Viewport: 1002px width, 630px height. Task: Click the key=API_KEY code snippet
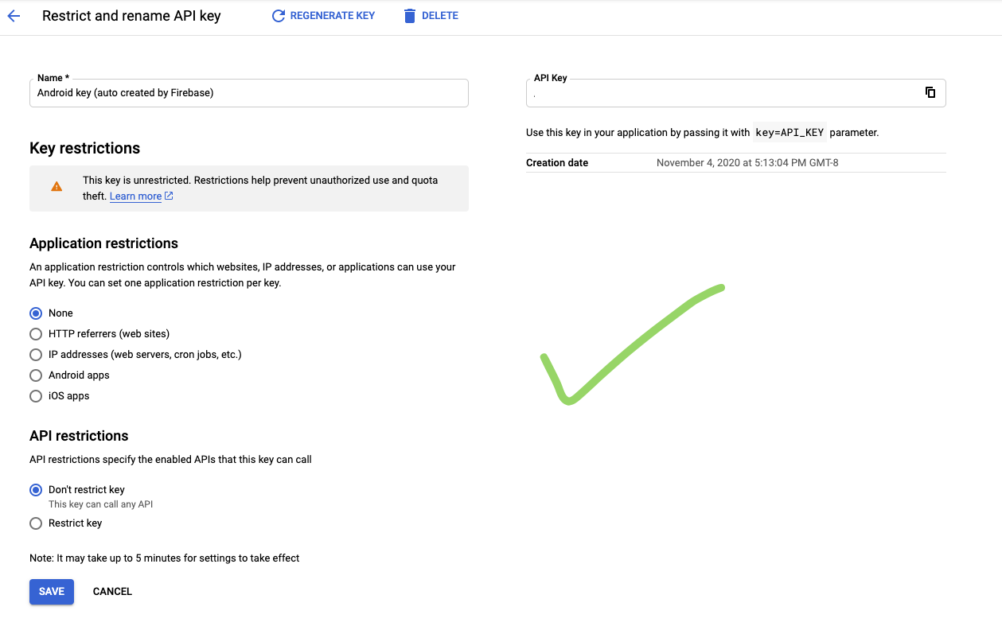coord(790,133)
